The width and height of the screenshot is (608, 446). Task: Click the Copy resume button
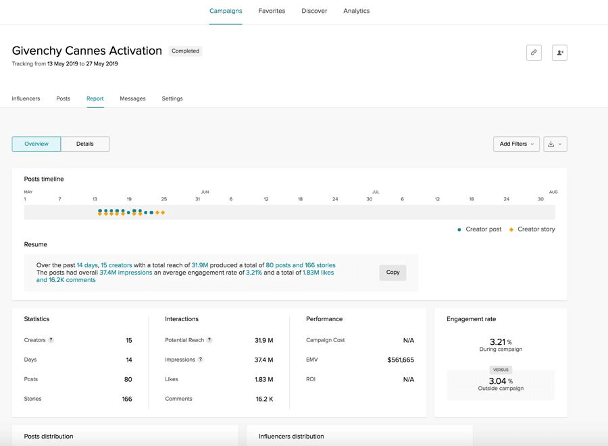coord(392,273)
